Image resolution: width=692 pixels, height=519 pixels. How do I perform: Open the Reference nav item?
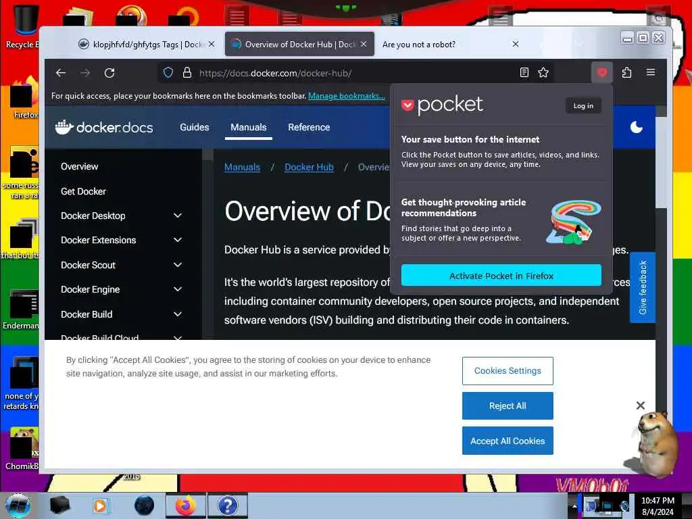click(309, 127)
